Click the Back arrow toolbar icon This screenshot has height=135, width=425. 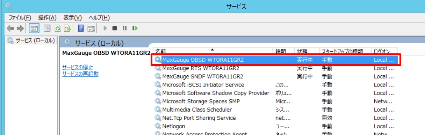pos(10,28)
